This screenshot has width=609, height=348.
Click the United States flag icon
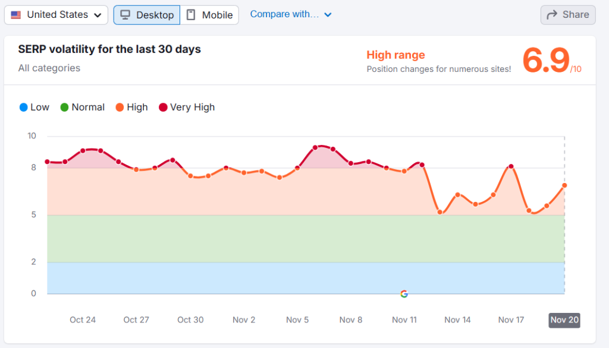click(x=16, y=15)
